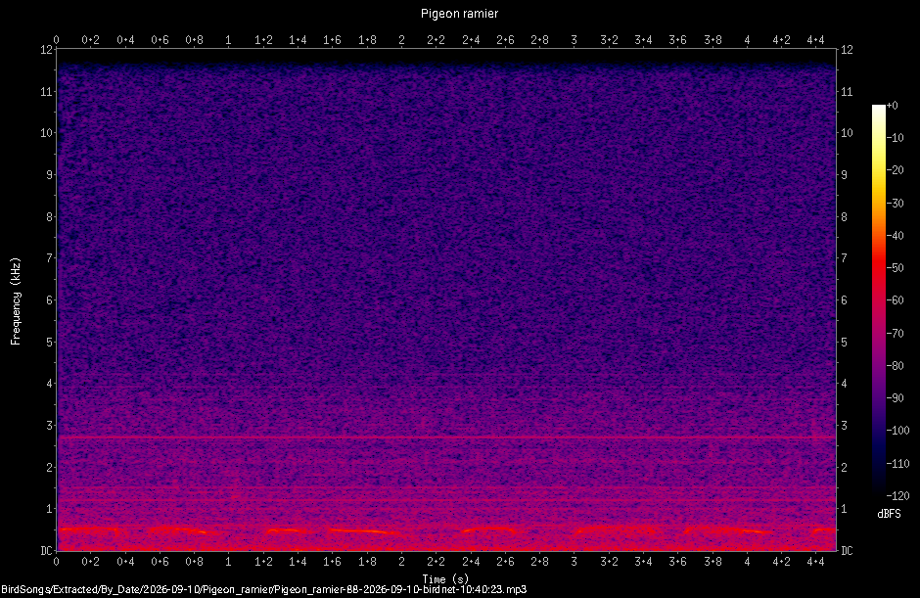This screenshot has height=598, width=920.
Task: Click the "2.8" tick on the bottom time axis
Action: (x=540, y=562)
